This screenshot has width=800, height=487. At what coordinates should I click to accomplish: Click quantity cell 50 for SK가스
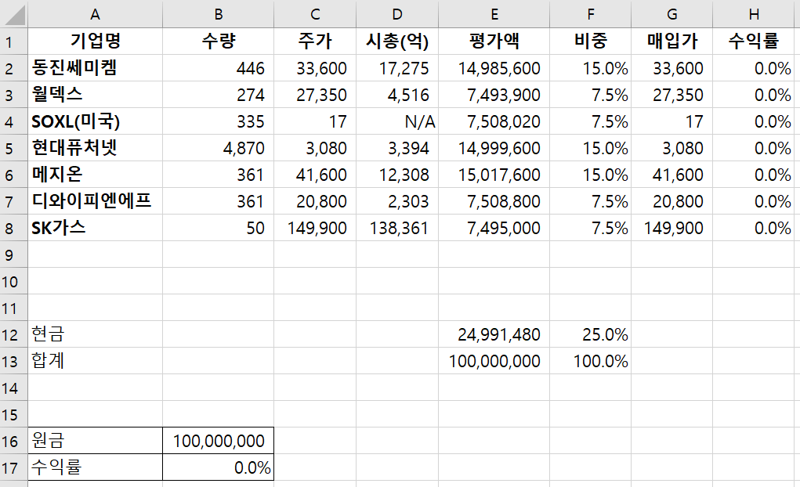pos(219,227)
